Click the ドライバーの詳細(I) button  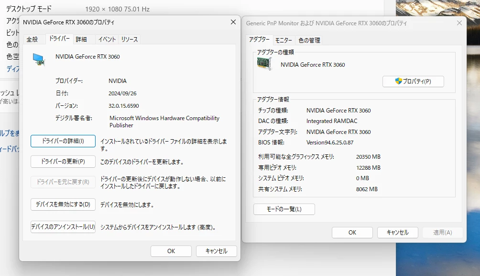pyautogui.click(x=63, y=141)
